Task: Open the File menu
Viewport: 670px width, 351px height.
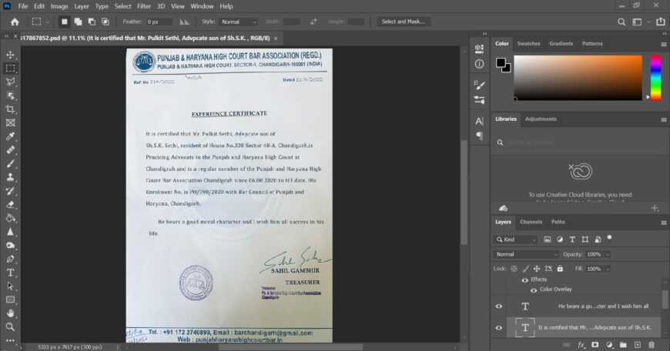Action: click(22, 6)
